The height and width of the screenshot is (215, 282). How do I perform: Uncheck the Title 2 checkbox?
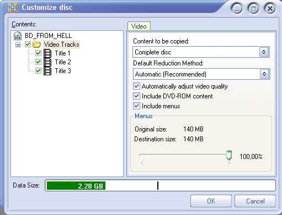coord(38,62)
